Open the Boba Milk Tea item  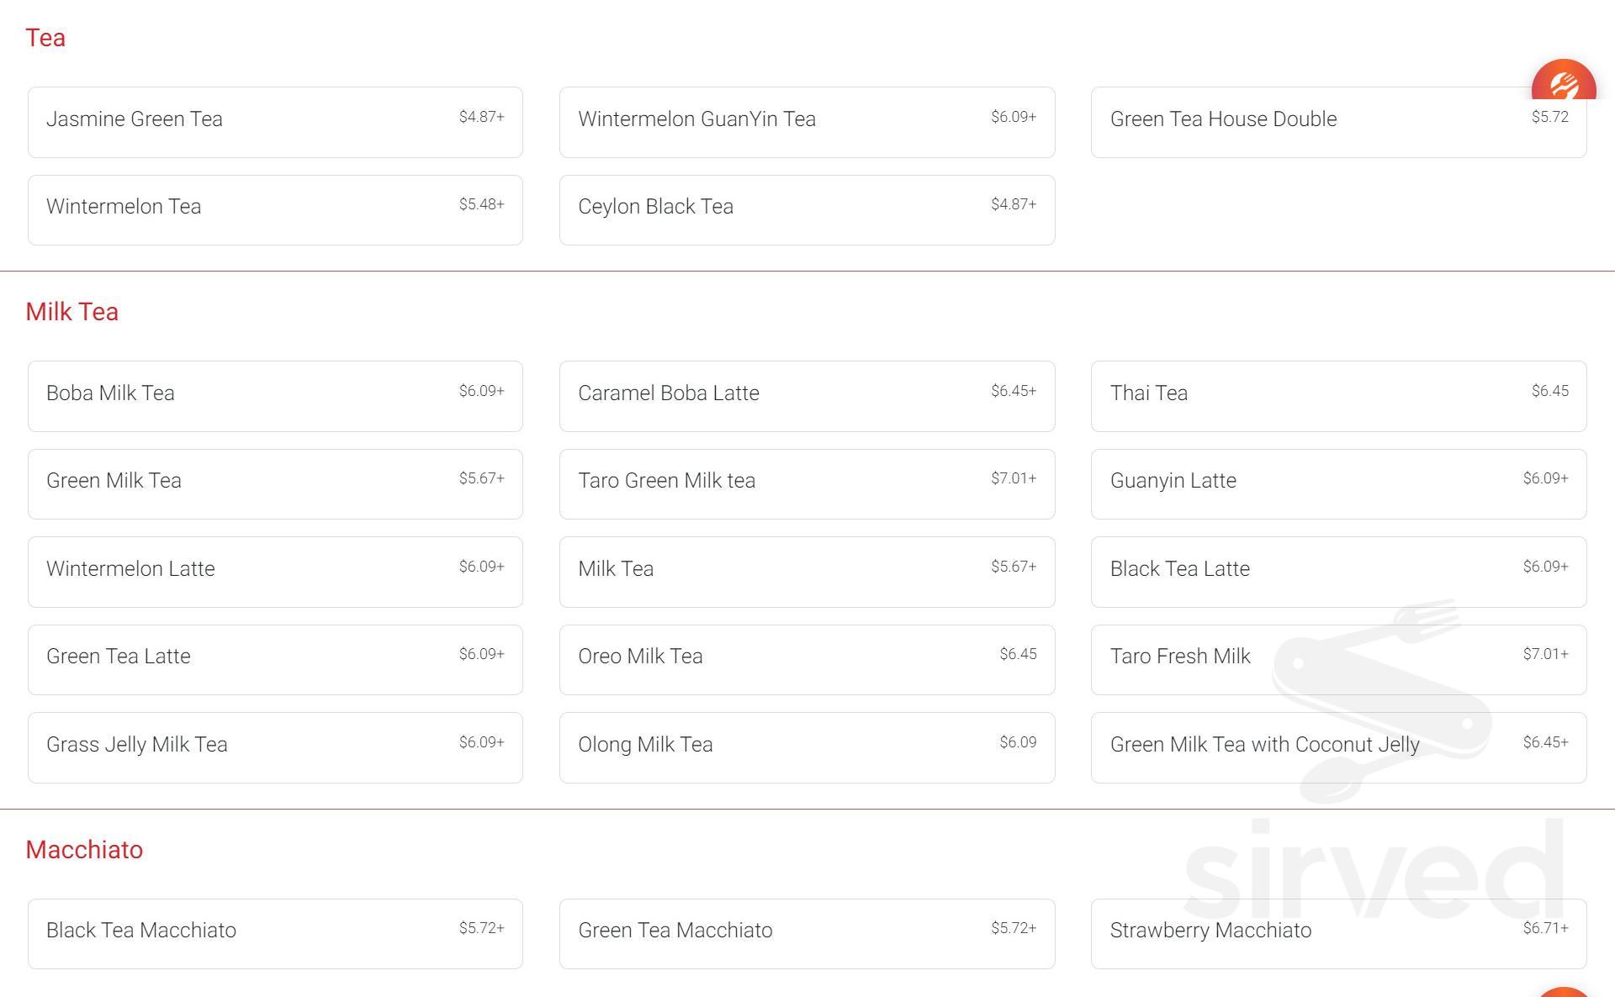coord(275,396)
